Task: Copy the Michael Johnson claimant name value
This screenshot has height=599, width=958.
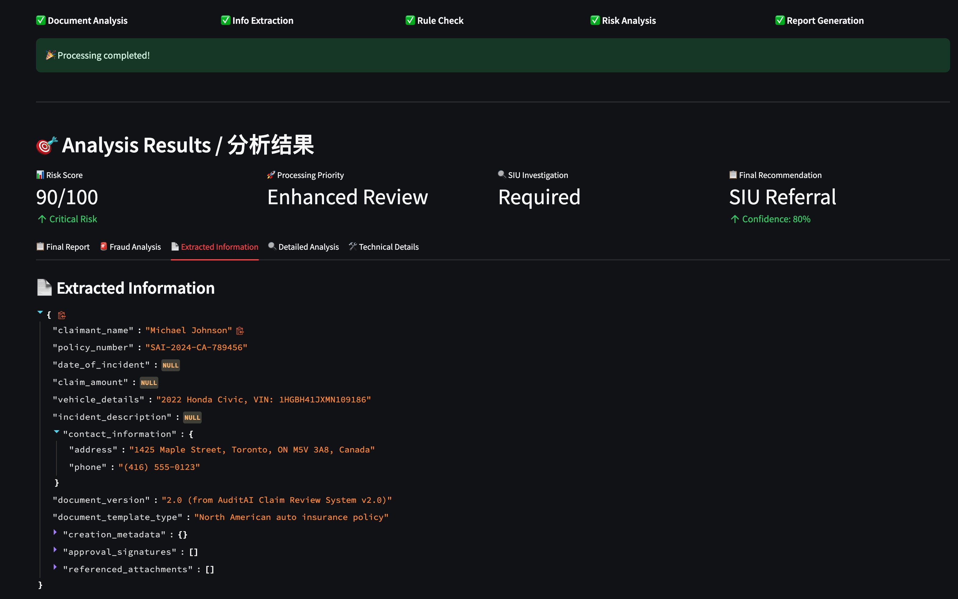Action: click(240, 331)
